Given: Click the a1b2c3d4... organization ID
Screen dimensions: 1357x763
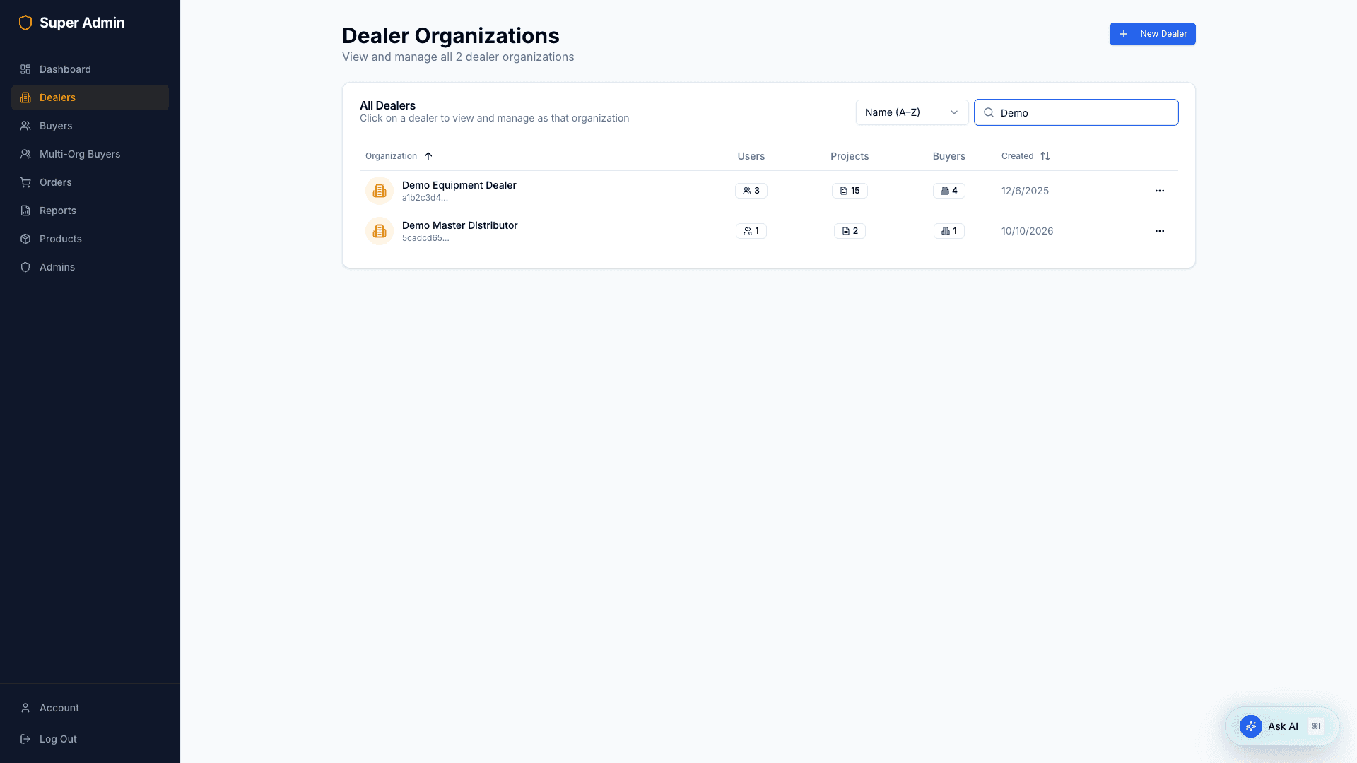Looking at the screenshot, I should tap(425, 198).
